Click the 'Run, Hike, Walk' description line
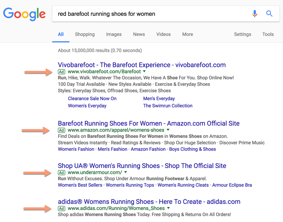The width and height of the screenshot is (283, 222). coord(146,78)
